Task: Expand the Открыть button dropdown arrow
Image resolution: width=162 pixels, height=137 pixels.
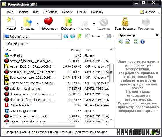Action: (x=38, y=24)
